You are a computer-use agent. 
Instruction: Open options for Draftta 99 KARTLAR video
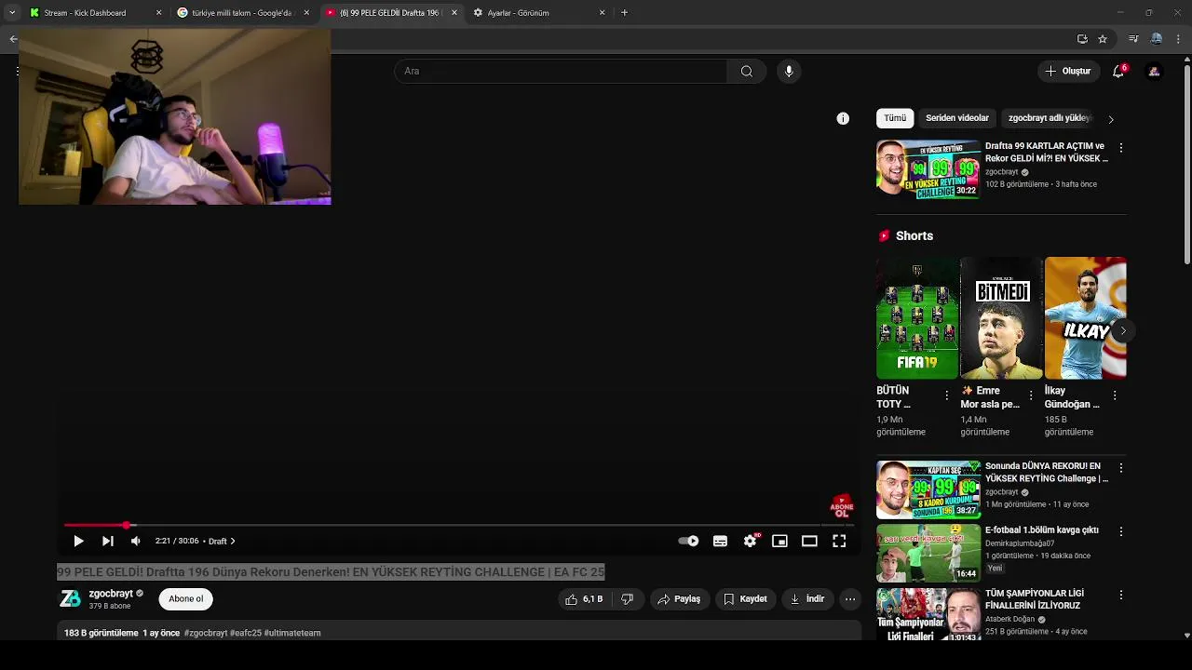click(x=1121, y=148)
